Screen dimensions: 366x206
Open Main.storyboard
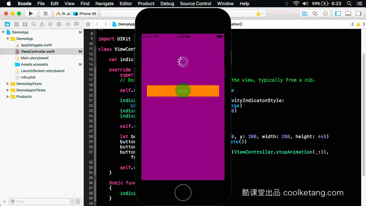(34, 58)
